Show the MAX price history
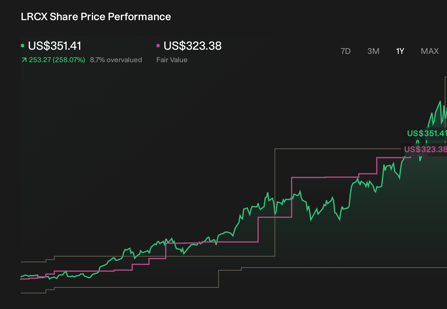Viewport: 447px width, 309px height. (x=430, y=51)
